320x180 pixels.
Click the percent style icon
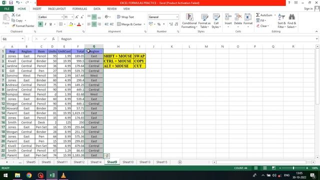click(159, 24)
